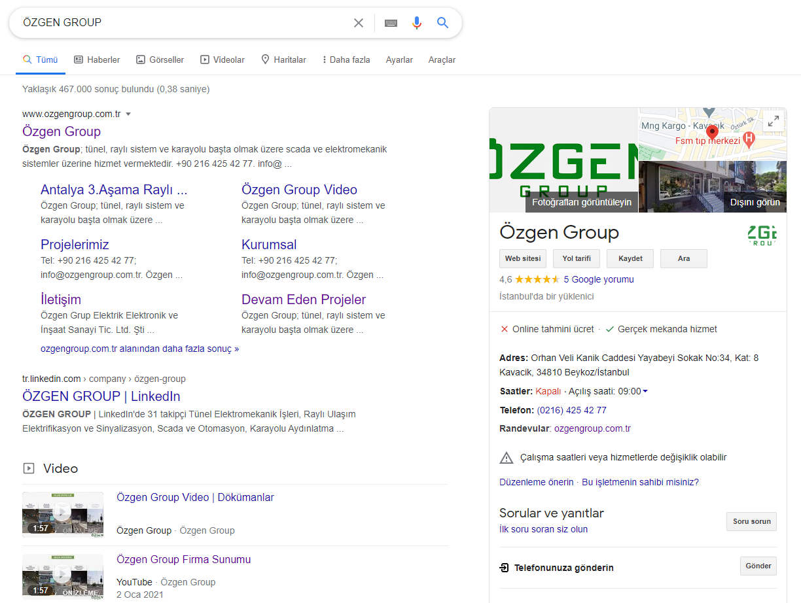Expand the map with the fullscreen icon
Screen dimensions: 801x603
[774, 121]
